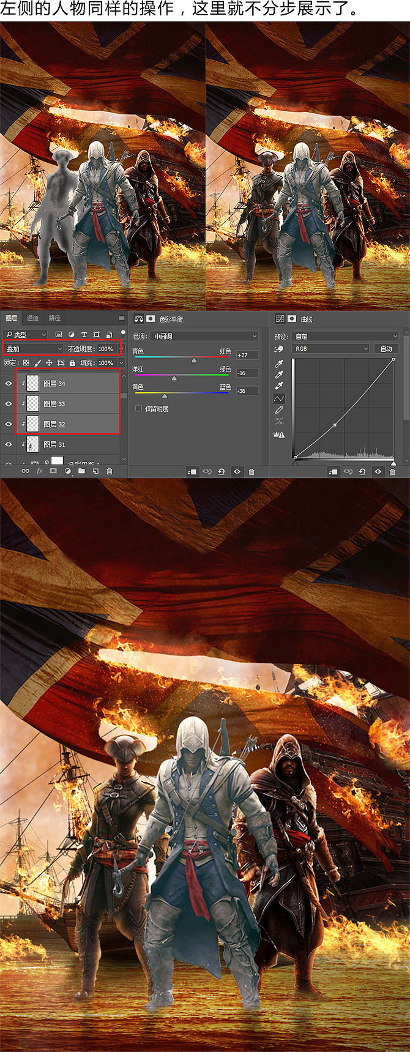The height and width of the screenshot is (1052, 410).
Task: Reset Color Balance adjustment to defaults
Action: (222, 472)
